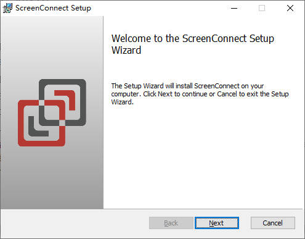
Task: Click the greyed-out maximize button
Action: tap(262, 8)
